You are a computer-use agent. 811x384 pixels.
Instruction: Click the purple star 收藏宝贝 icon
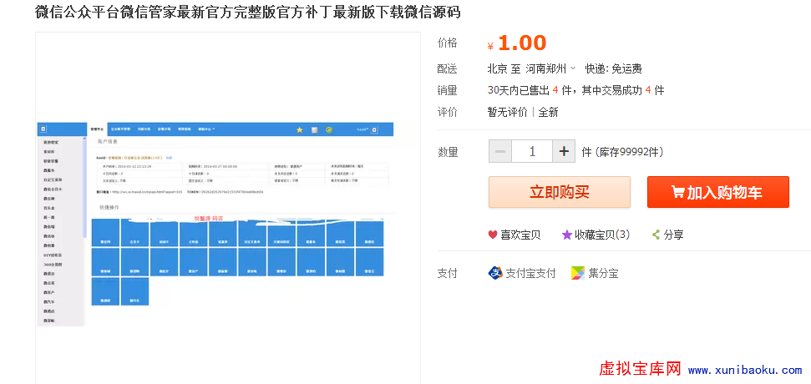(567, 235)
